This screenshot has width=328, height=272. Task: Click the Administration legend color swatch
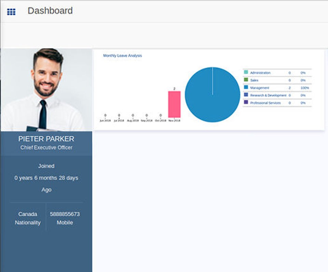coord(246,72)
